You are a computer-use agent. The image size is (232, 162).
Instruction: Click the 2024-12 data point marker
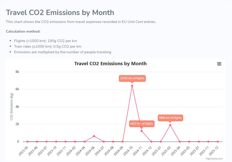point(151,142)
